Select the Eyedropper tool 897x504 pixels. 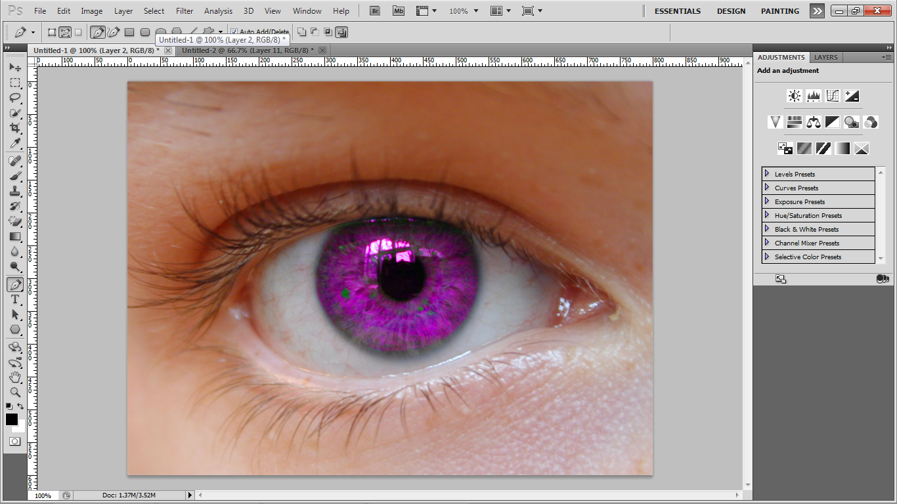pyautogui.click(x=14, y=143)
